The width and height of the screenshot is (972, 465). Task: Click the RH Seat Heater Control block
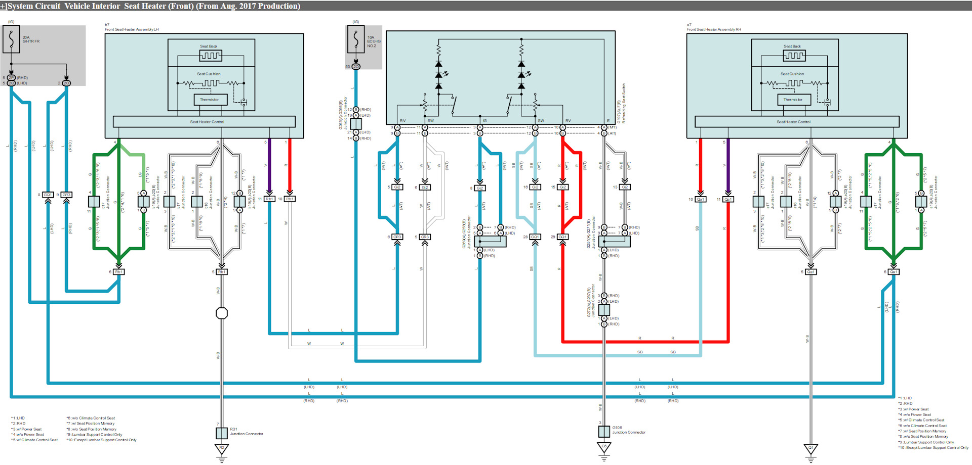tap(797, 122)
